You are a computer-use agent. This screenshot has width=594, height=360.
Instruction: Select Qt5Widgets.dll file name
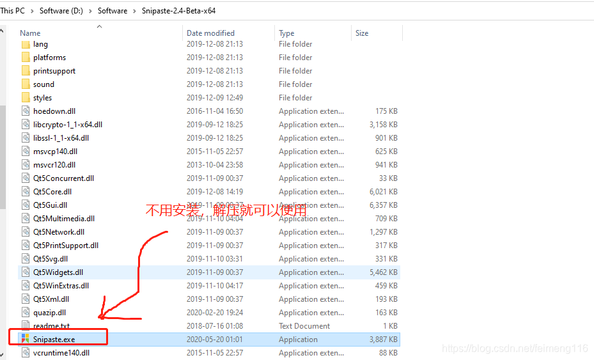pyautogui.click(x=58, y=272)
